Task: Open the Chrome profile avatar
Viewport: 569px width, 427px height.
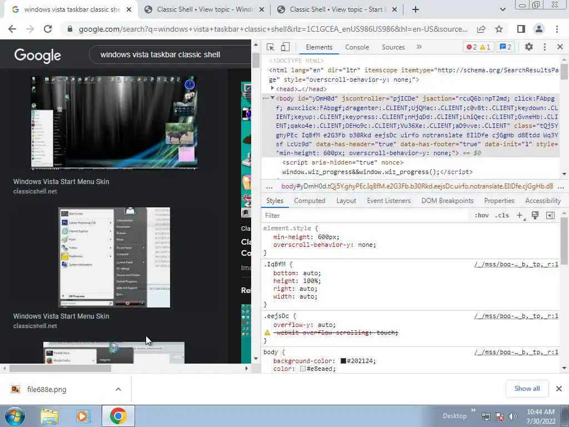Action: point(539,29)
